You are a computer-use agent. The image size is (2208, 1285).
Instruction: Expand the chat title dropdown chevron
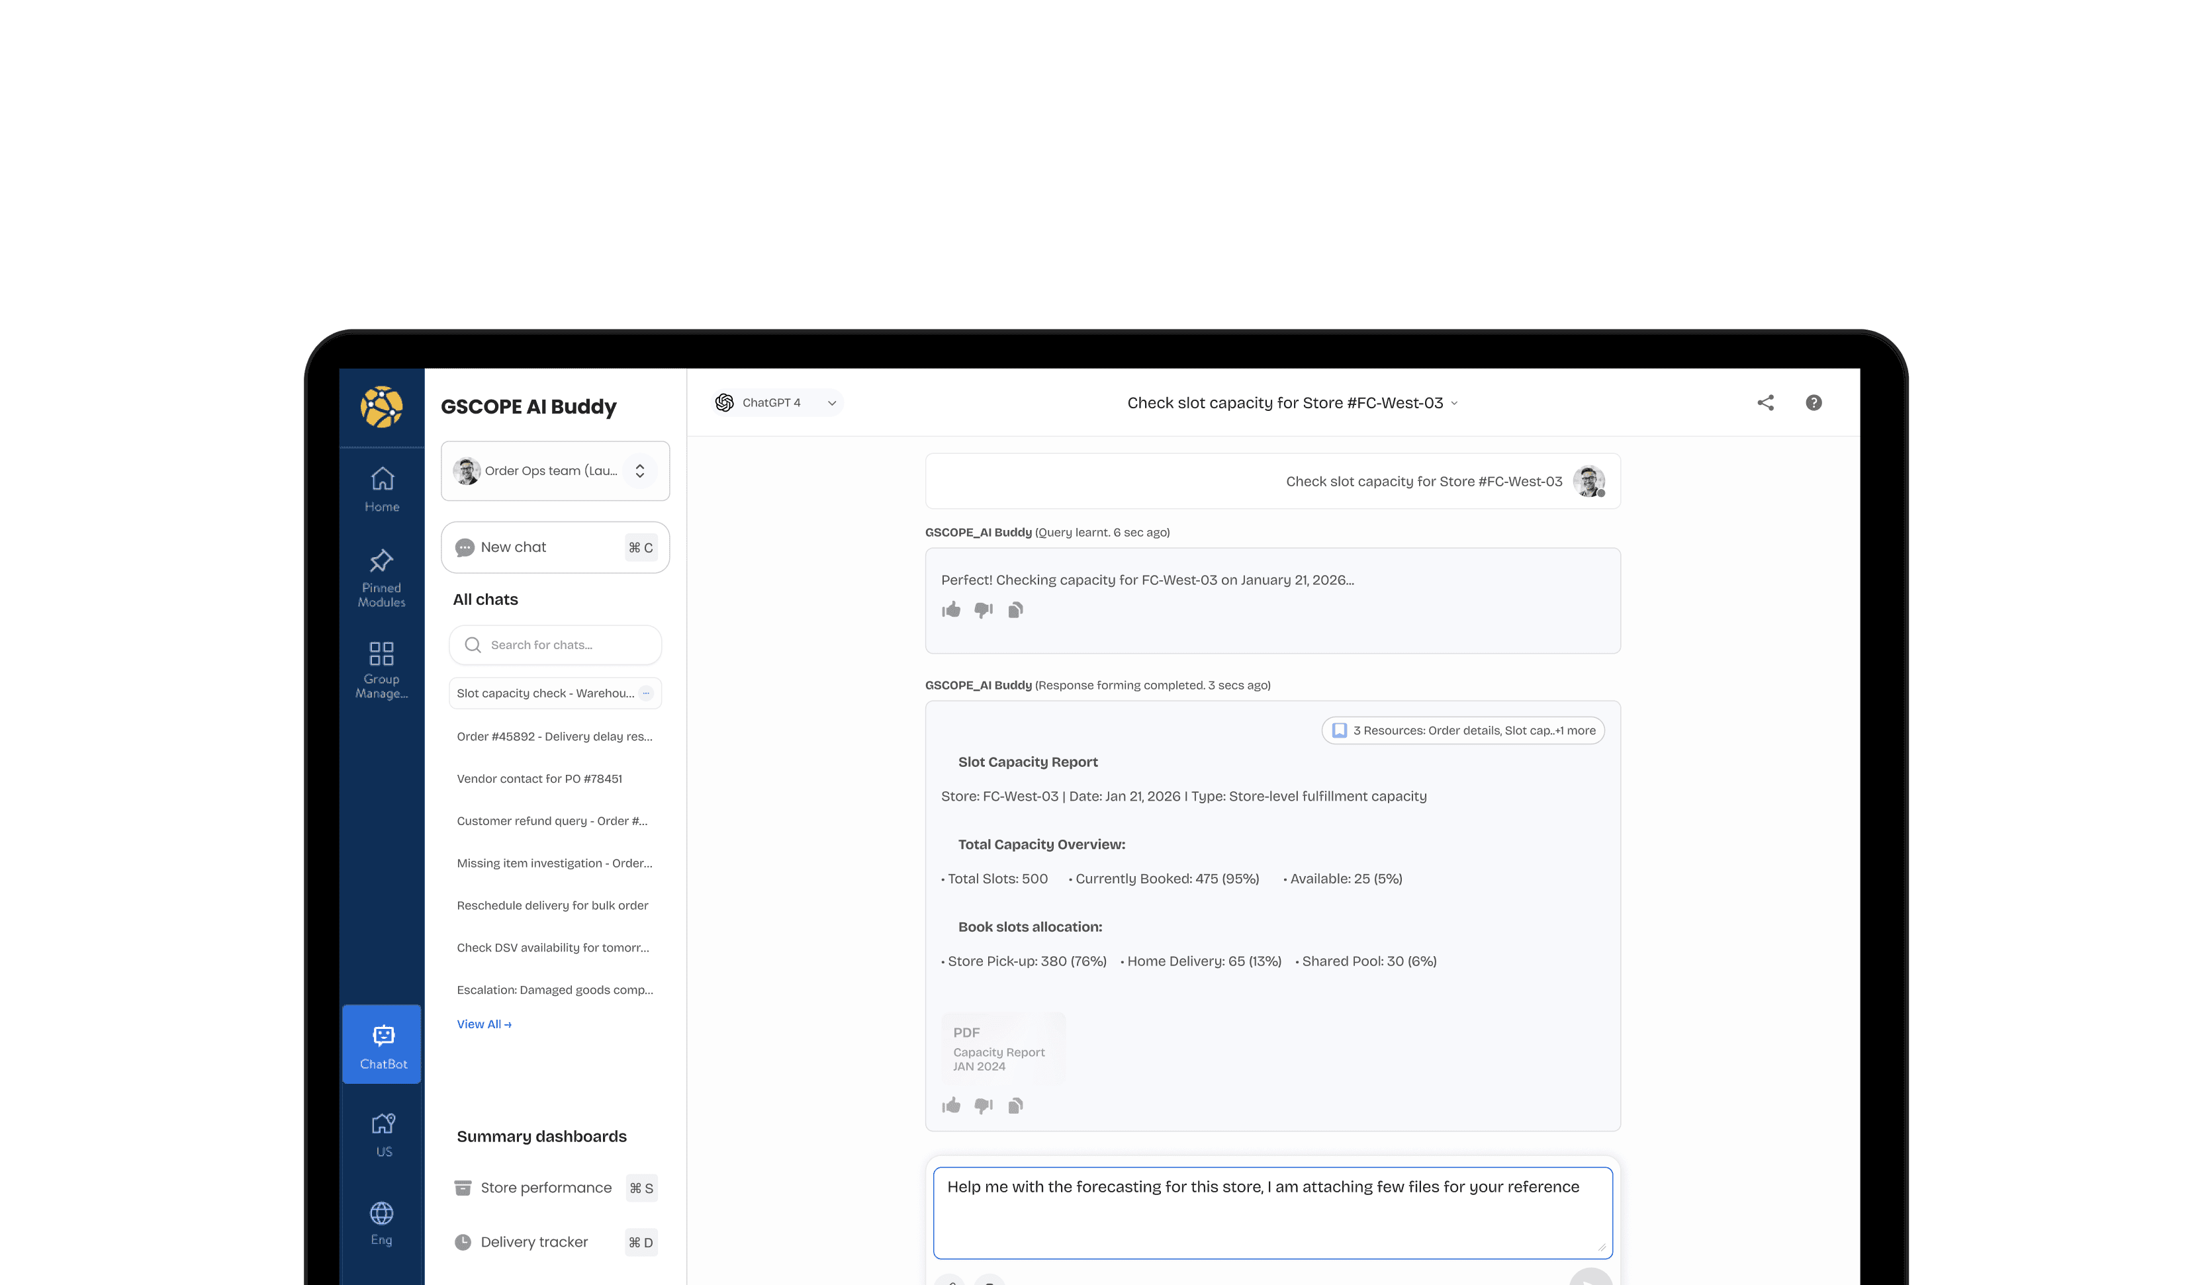[x=1455, y=404]
